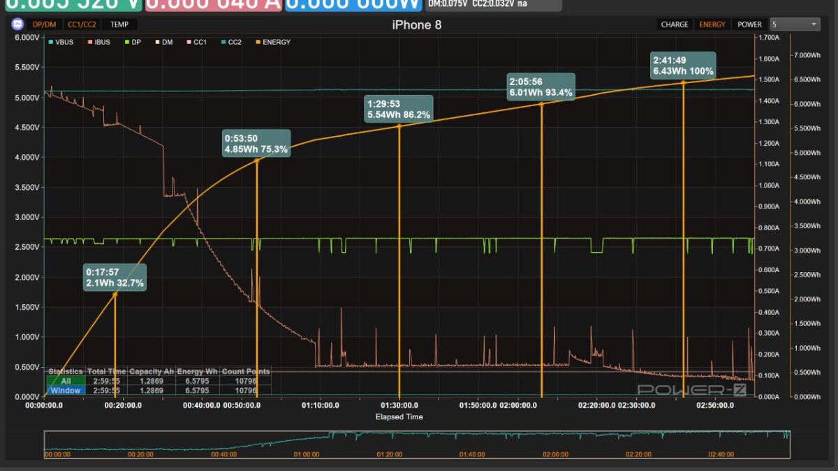
Task: Click the DP legend entry
Action: 131,42
